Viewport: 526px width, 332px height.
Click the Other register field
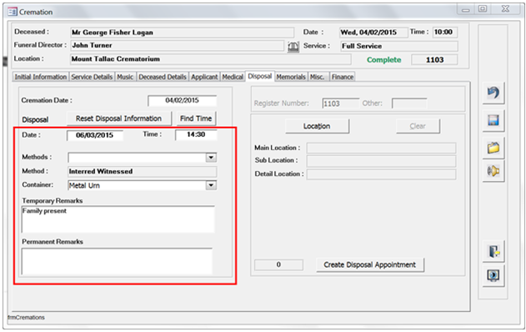pos(409,103)
